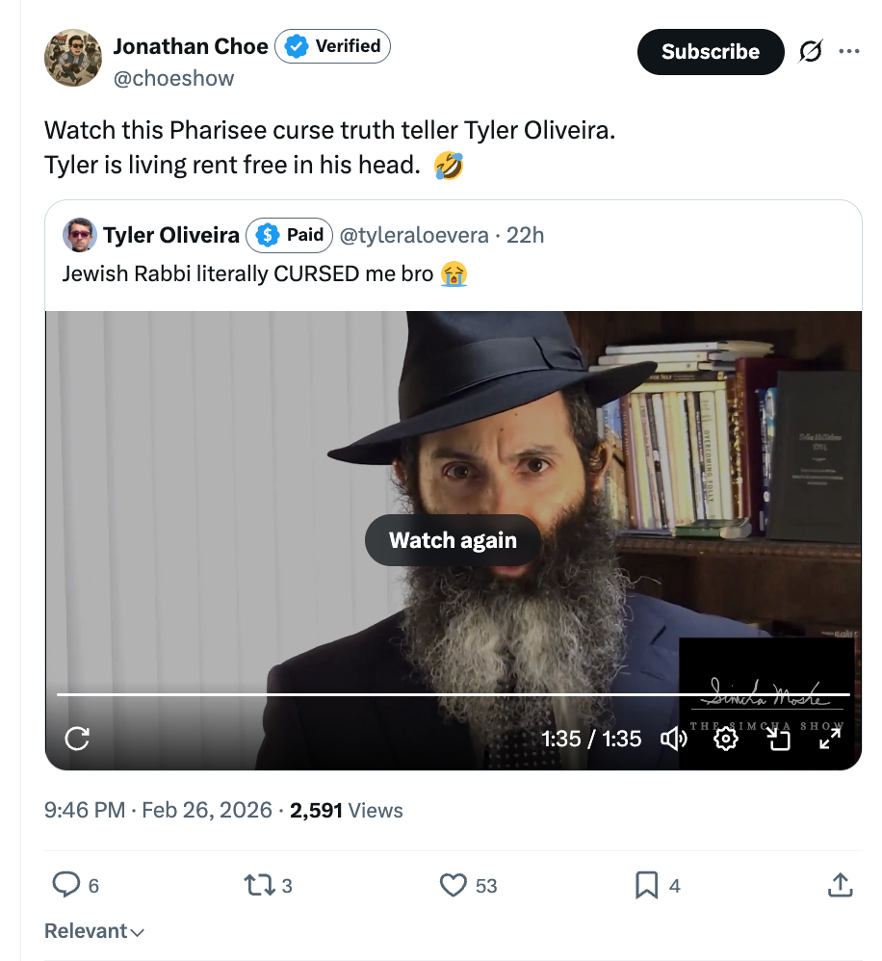
Task: Replay the video with circular arrow
Action: click(77, 739)
